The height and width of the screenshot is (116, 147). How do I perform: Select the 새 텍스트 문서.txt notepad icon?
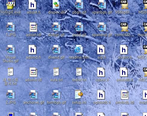tap(11, 72)
